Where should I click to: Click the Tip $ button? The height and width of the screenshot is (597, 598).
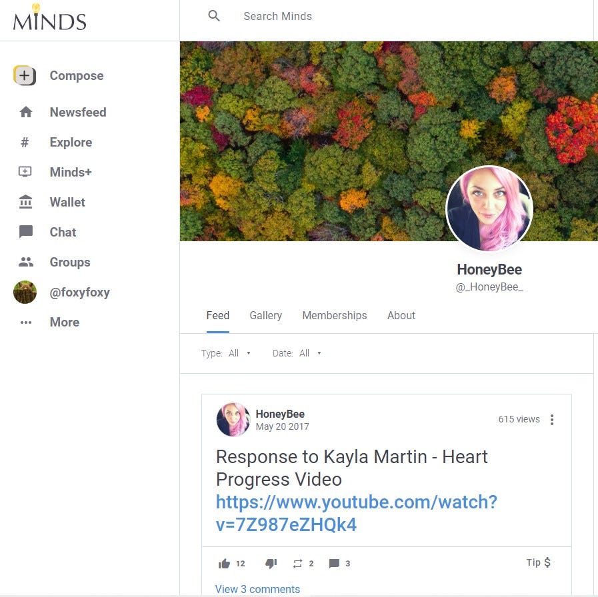539,562
